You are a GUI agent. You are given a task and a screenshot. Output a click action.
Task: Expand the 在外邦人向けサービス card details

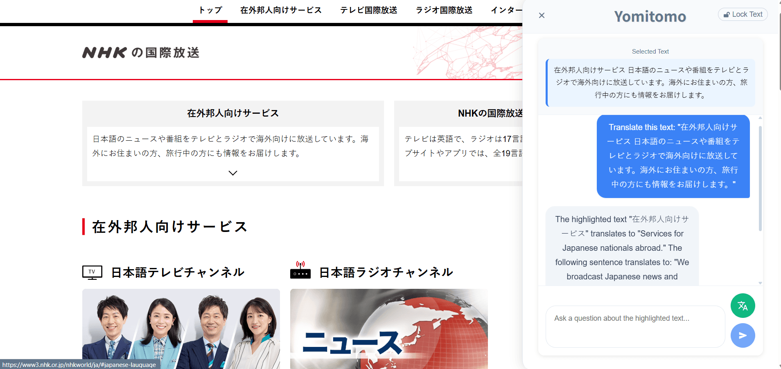pos(232,173)
